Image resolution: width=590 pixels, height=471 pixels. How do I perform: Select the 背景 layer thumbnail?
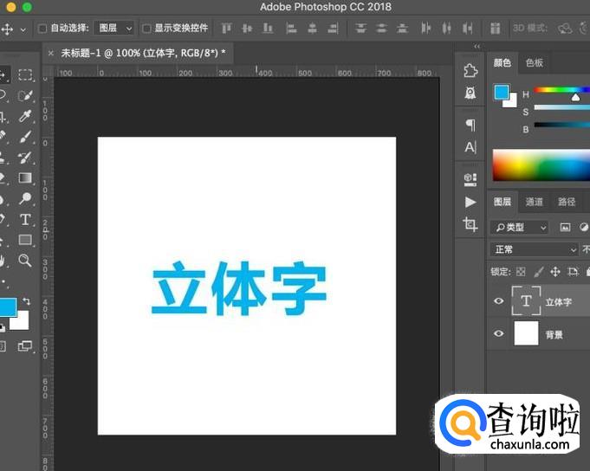tap(526, 333)
